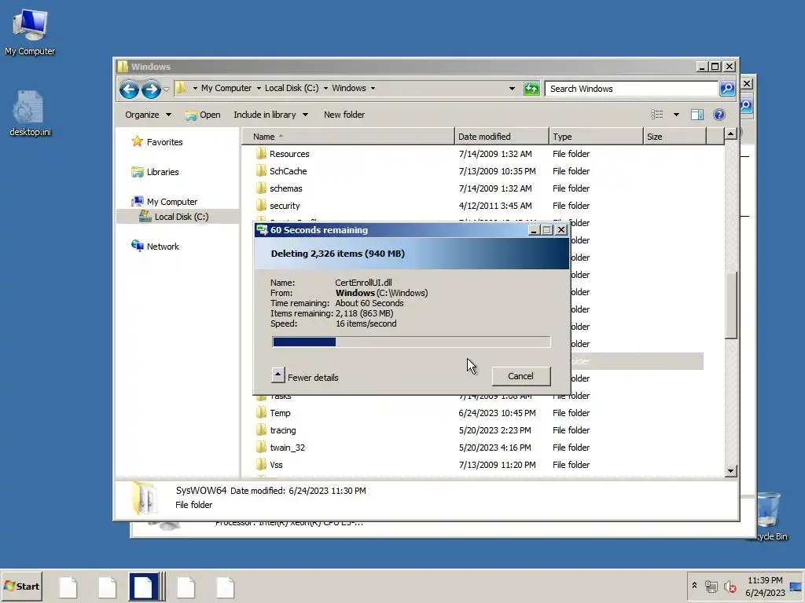Select the desktop.ini desktop icon
805x603 pixels.
click(x=30, y=114)
